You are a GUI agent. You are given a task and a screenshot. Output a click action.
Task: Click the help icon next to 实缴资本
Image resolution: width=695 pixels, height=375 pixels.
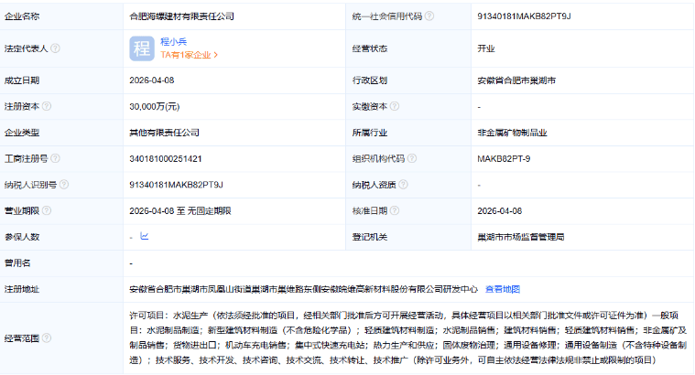396,106
